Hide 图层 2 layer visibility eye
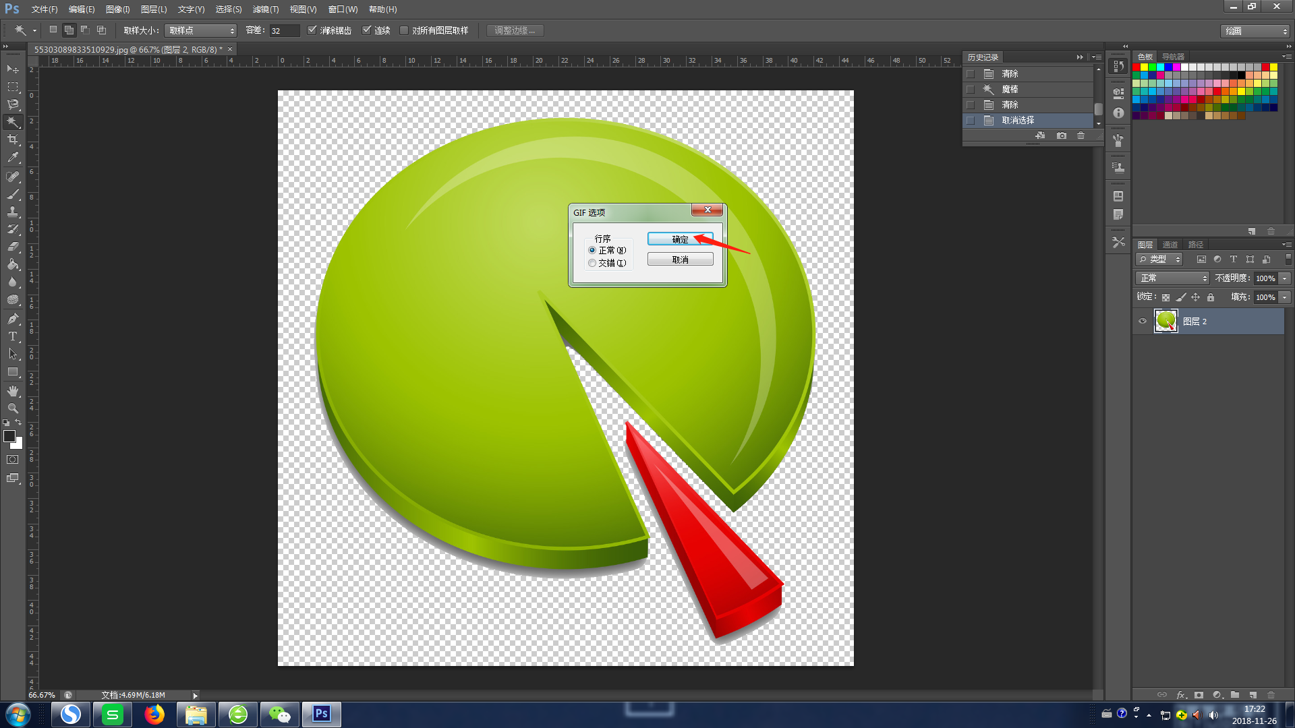Viewport: 1295px width, 728px height. [x=1143, y=322]
